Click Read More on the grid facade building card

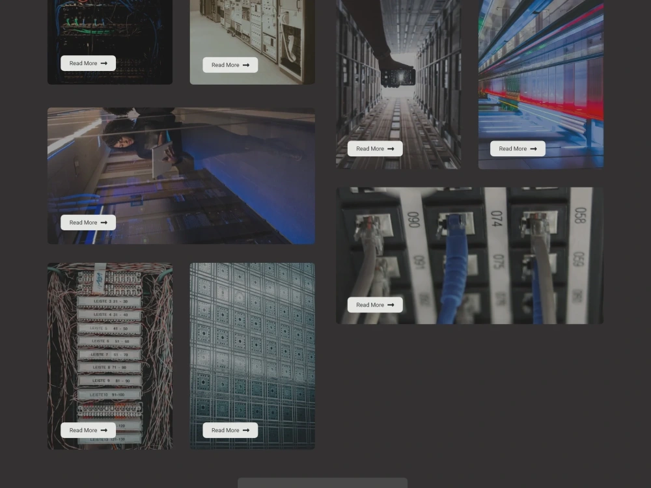coord(230,430)
